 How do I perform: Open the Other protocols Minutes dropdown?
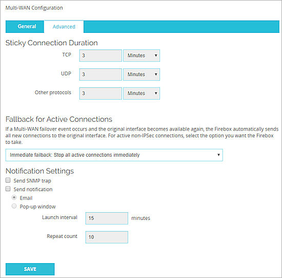(x=142, y=94)
